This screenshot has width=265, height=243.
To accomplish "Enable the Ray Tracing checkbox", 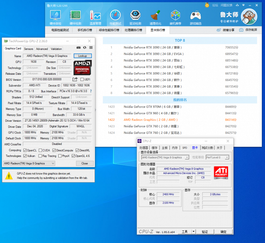I will (40, 156).
